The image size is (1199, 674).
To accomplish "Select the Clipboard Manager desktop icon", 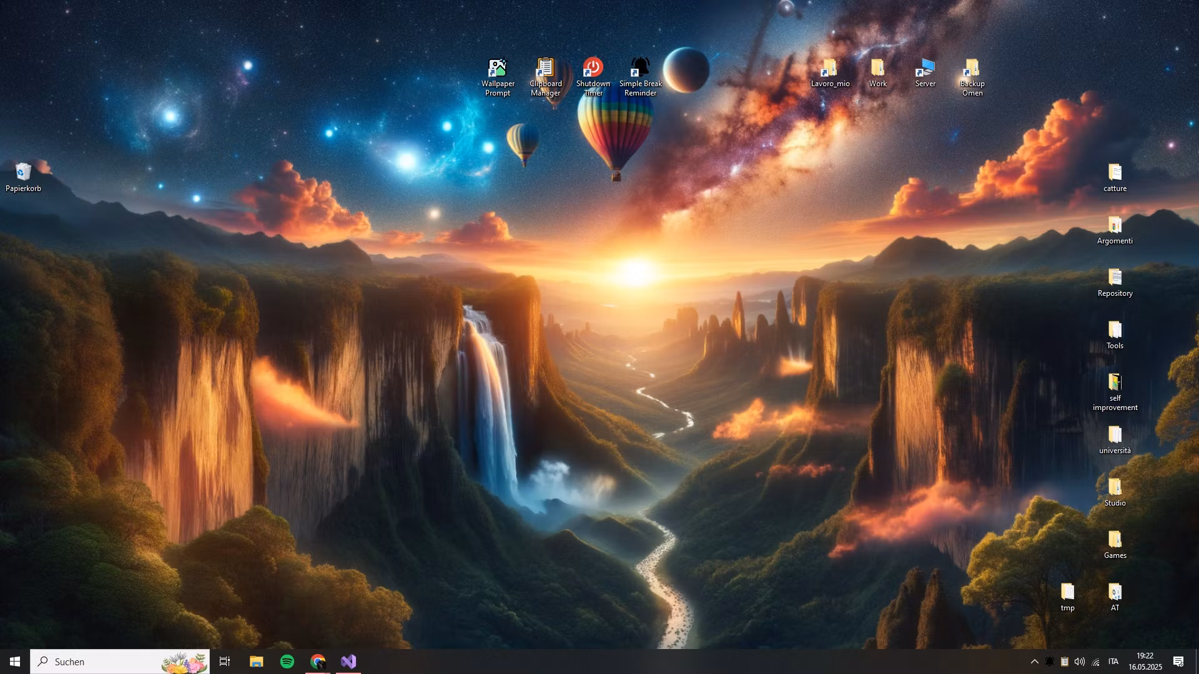I will (x=545, y=68).
